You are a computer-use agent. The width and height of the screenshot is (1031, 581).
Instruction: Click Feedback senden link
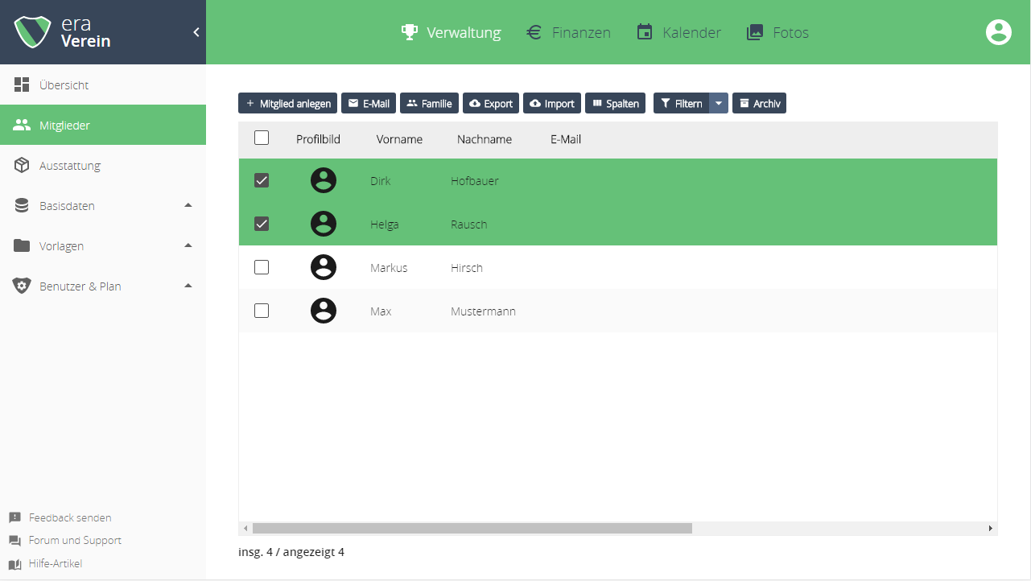70,517
